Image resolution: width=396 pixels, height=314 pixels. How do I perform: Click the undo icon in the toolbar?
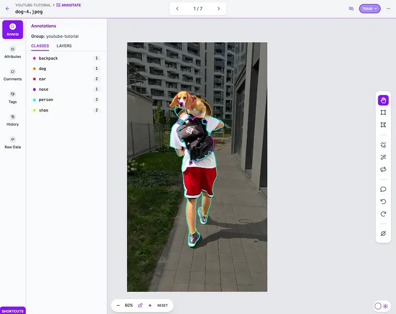click(x=383, y=202)
